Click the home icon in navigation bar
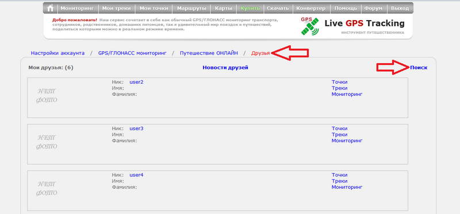Viewport: 460px width, 214px height. [50, 8]
